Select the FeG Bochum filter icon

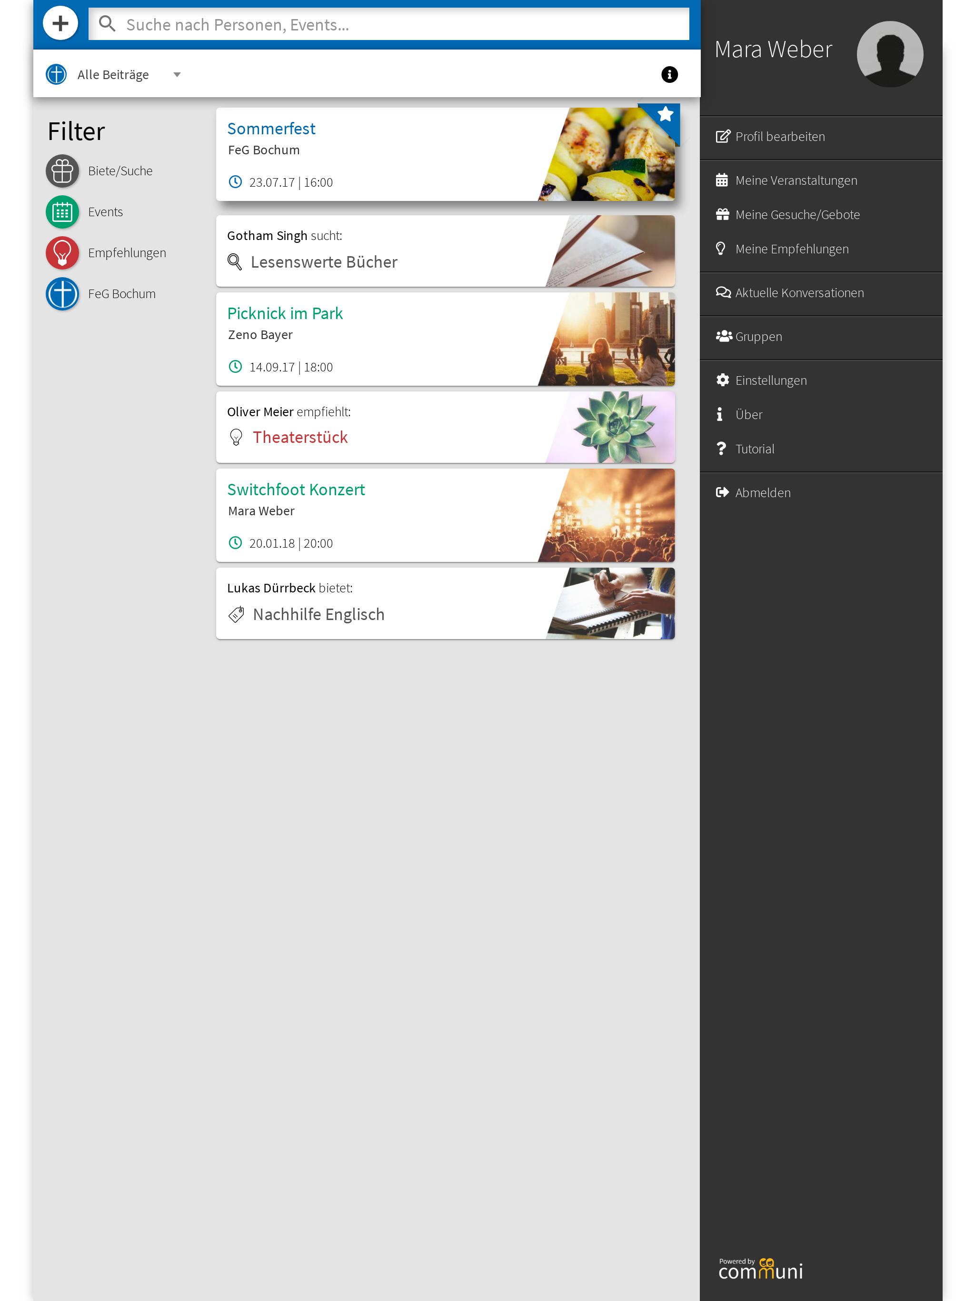click(x=62, y=294)
